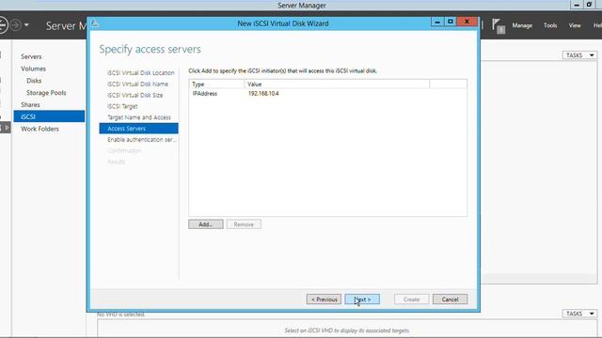The width and height of the screenshot is (602, 338).
Task: Open the navigation history dropdown arrow
Action: [x=26, y=25]
